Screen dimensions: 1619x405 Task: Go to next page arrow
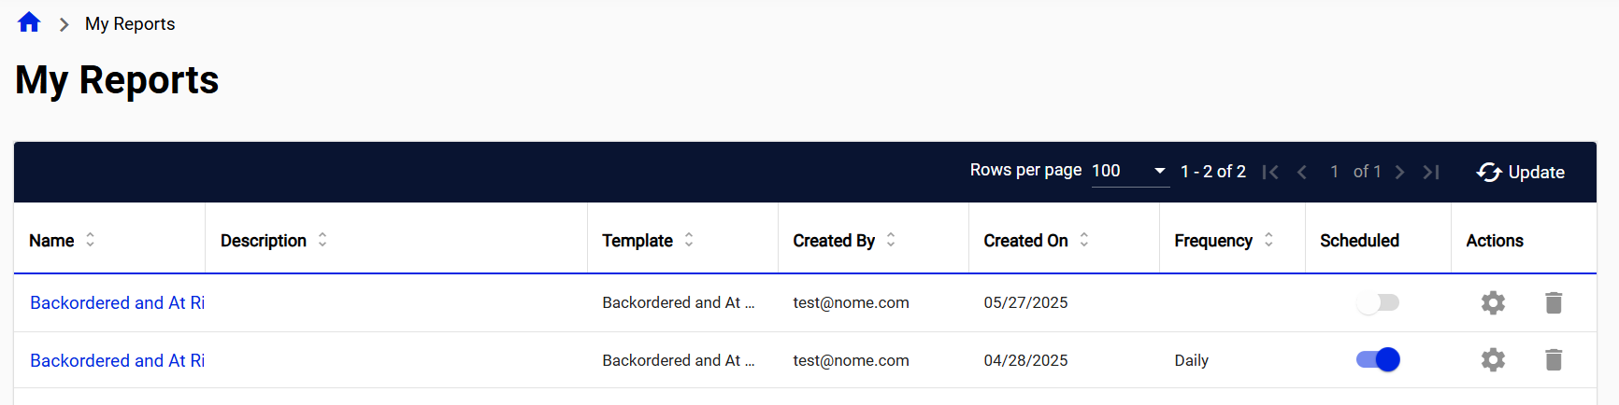pyautogui.click(x=1399, y=172)
